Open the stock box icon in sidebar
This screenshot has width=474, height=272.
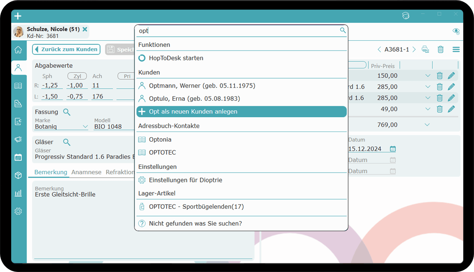point(18,175)
